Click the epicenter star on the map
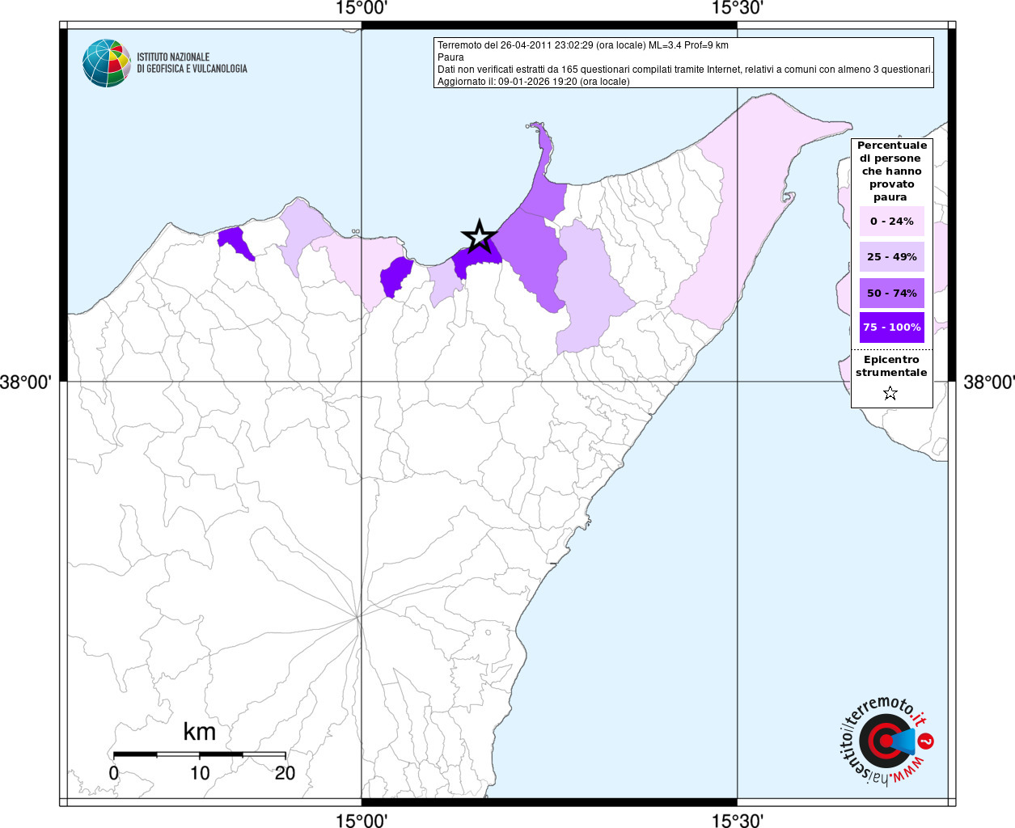 [x=479, y=237]
